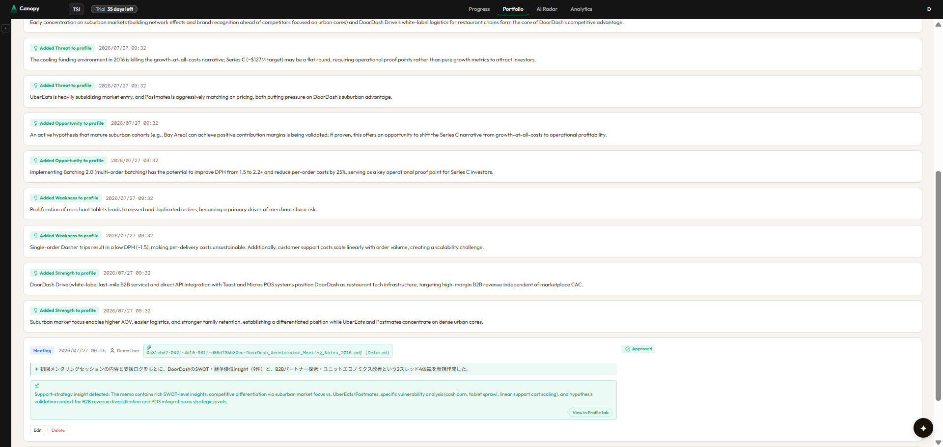Screen dimensions: 943x447
Task: Click the timestamp on the UberEats Threat card
Action: click(122, 86)
